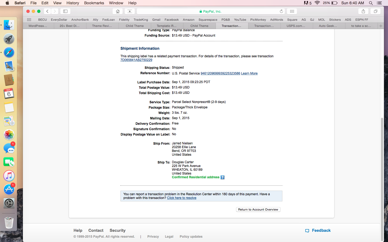Open the History menu
This screenshot has height=242, width=388.
point(73,3)
